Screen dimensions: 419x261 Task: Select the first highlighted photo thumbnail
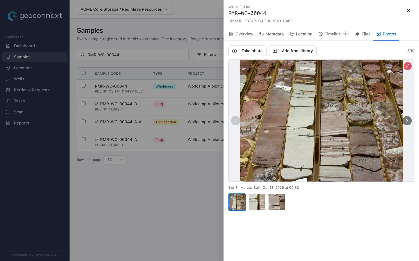coord(237,202)
